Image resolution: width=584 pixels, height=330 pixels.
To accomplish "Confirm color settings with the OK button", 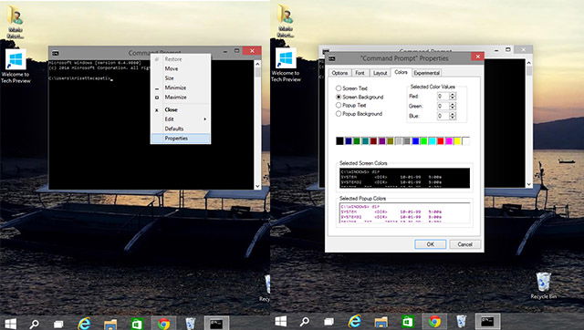I will pos(430,244).
